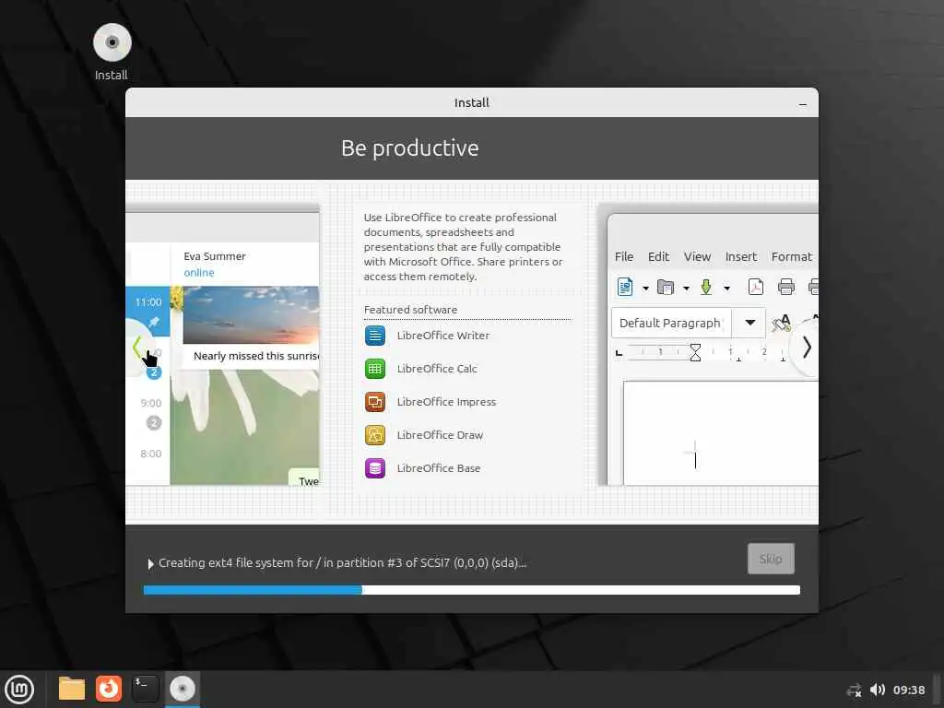
Task: Select the LibreOffice Base label
Action: [x=439, y=467]
